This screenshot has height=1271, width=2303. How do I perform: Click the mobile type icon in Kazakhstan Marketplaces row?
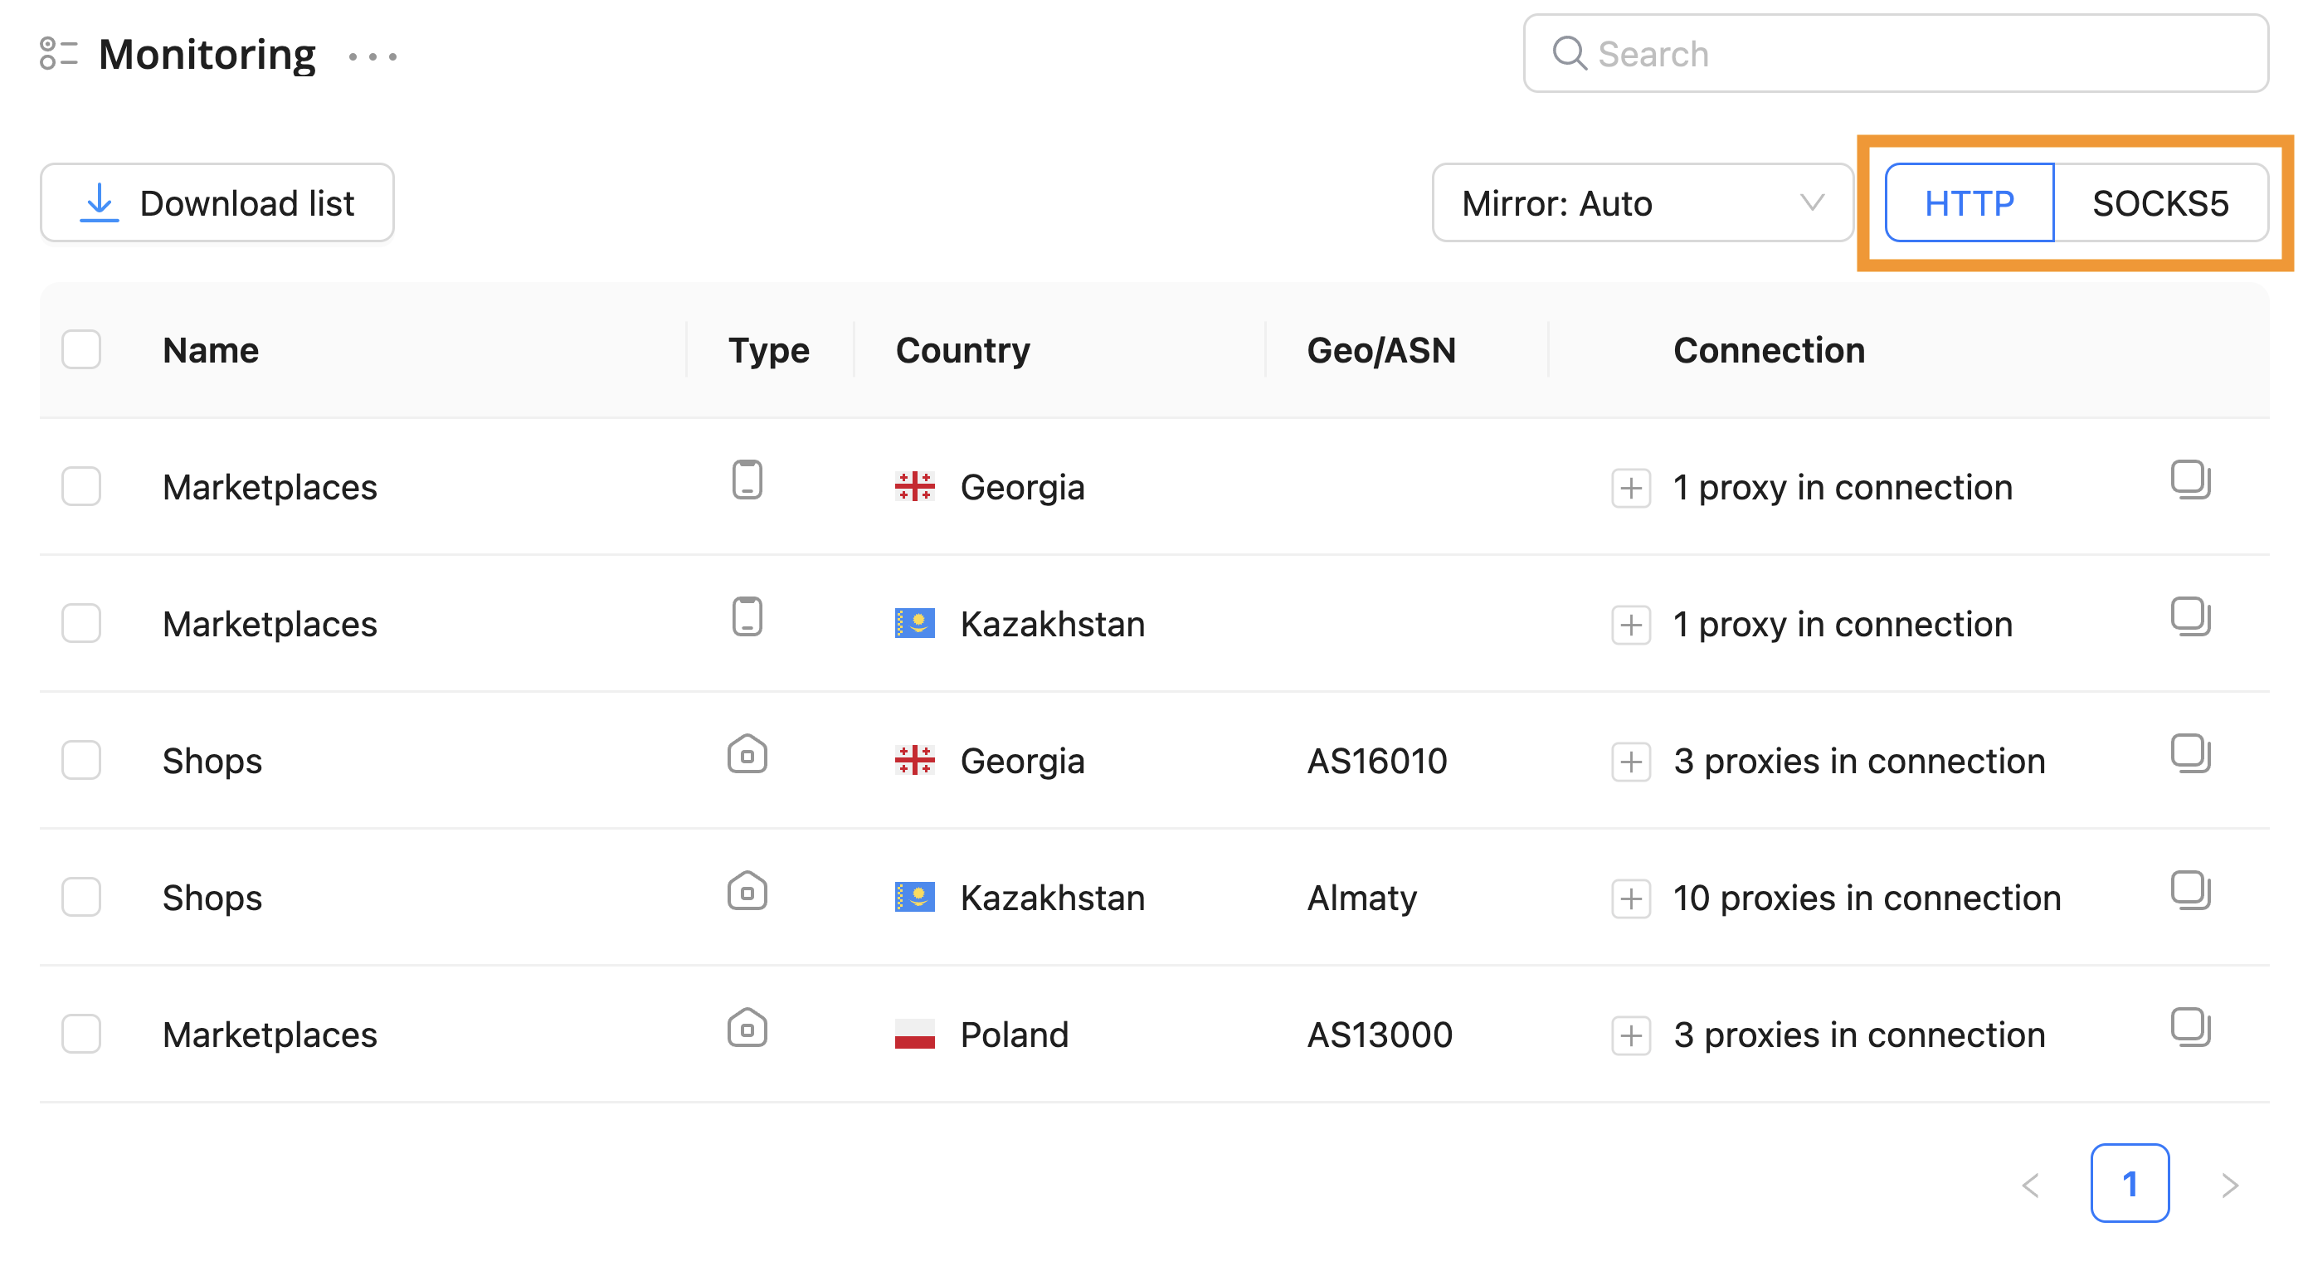click(x=747, y=616)
